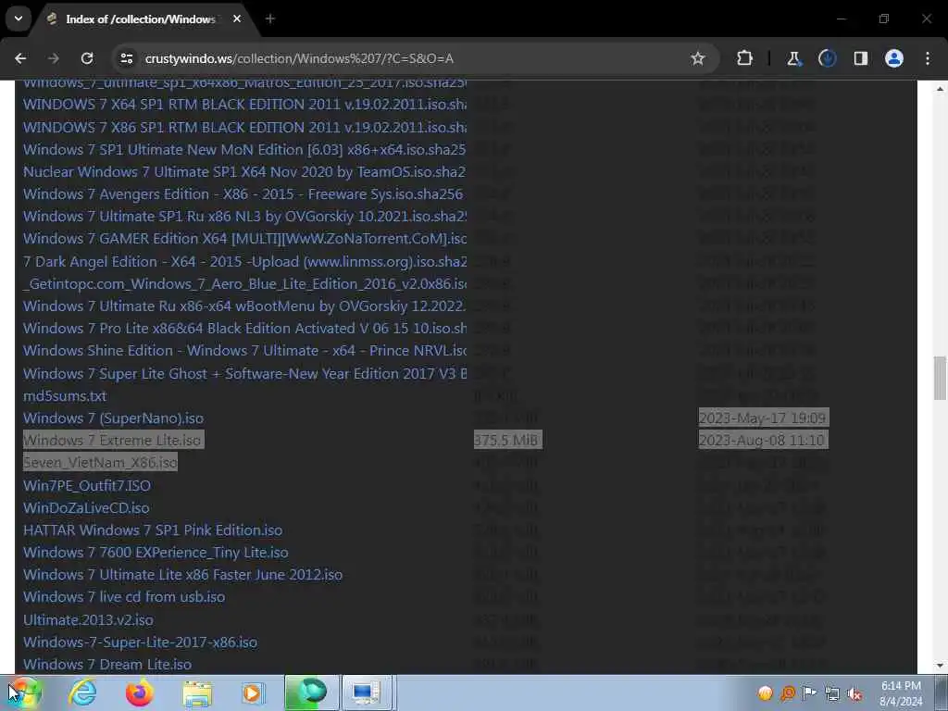Viewport: 948px width, 711px height.
Task: Open Nuclear Windows 7 Ultimate SP1 X64 link
Action: pos(244,171)
